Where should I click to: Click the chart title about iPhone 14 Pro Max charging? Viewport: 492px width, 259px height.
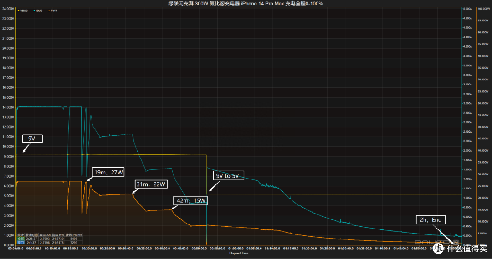point(246,4)
